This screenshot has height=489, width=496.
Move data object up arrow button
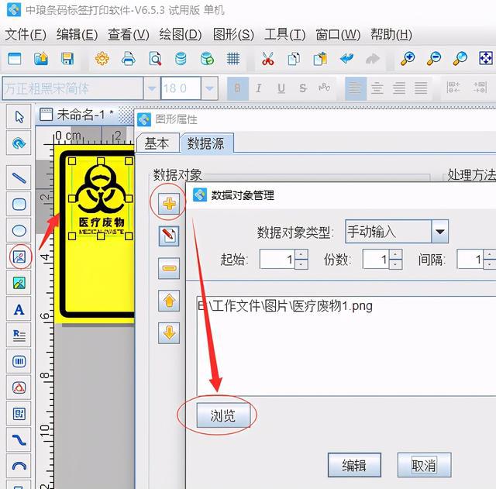[169, 301]
